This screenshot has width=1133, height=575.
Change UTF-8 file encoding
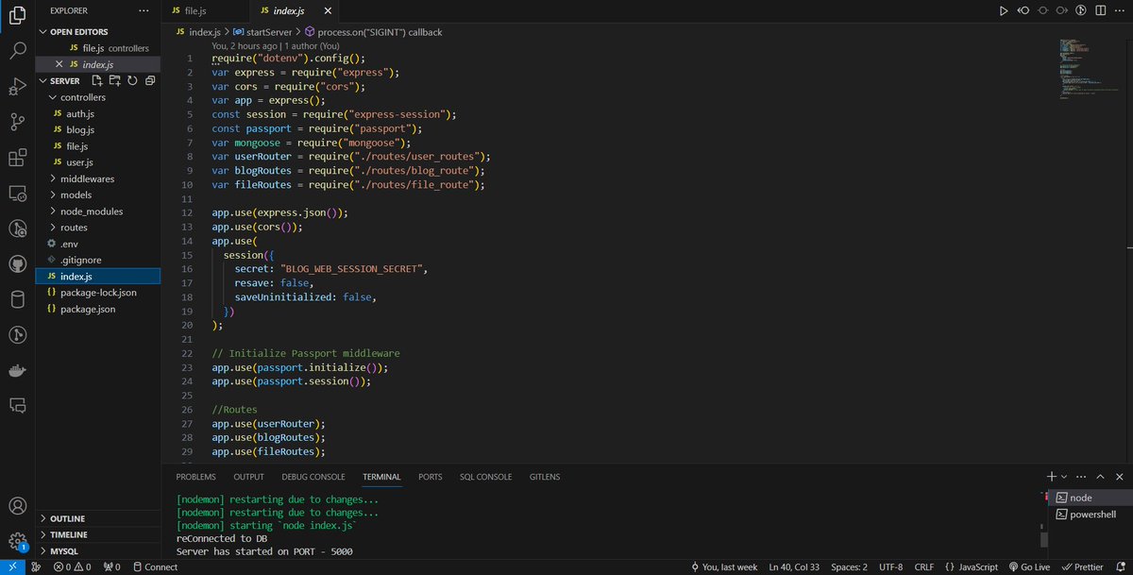[890, 567]
